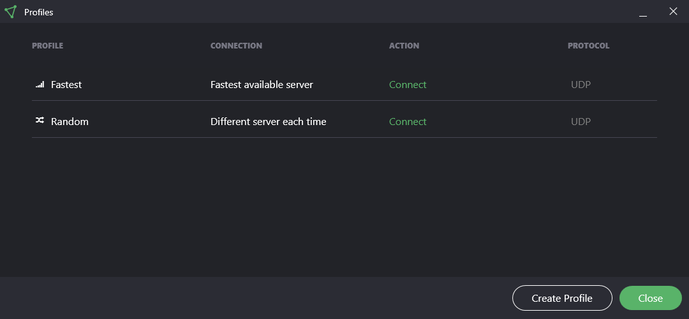Open the Create Profile dialog
Image resolution: width=689 pixels, height=319 pixels.
point(562,298)
